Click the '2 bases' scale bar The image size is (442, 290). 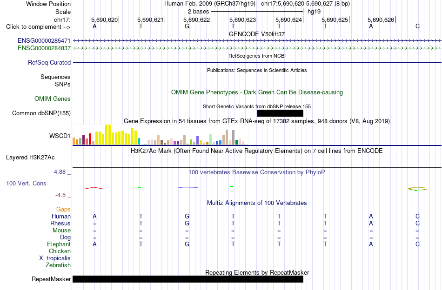tap(257, 12)
